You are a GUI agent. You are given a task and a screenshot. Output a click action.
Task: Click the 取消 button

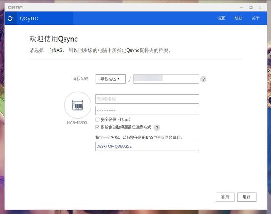coord(246,197)
